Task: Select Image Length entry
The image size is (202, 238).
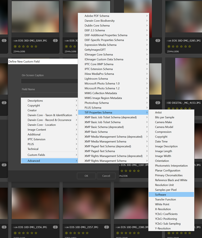Action: 171,151
